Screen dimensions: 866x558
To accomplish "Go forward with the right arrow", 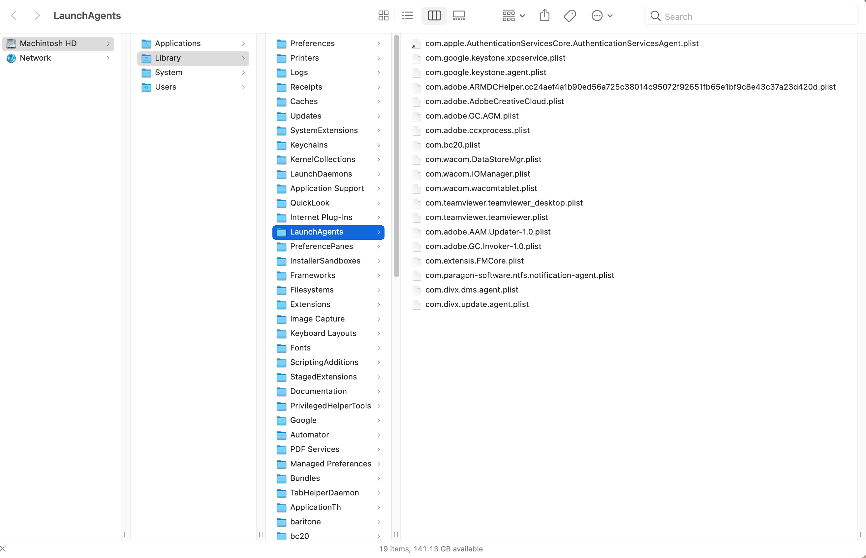I will [x=37, y=15].
